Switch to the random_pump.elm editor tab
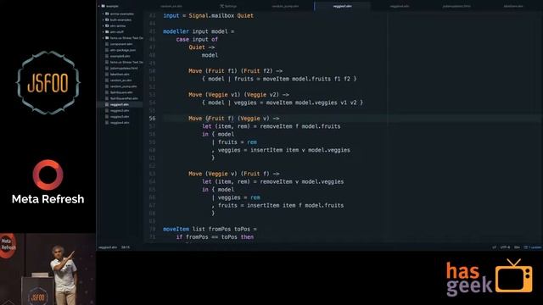 pyautogui.click(x=285, y=6)
